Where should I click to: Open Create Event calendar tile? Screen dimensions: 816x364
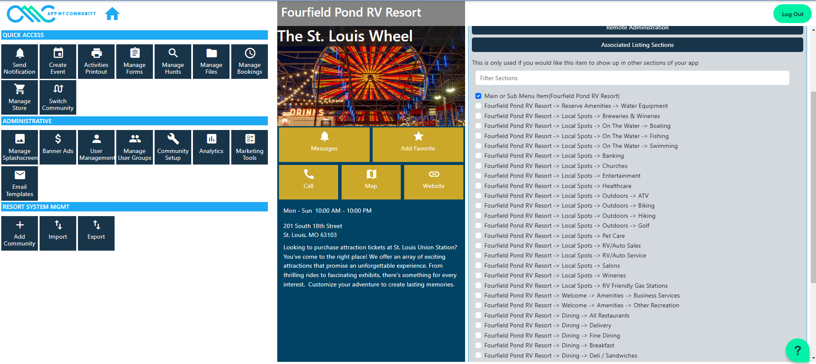[x=58, y=61]
